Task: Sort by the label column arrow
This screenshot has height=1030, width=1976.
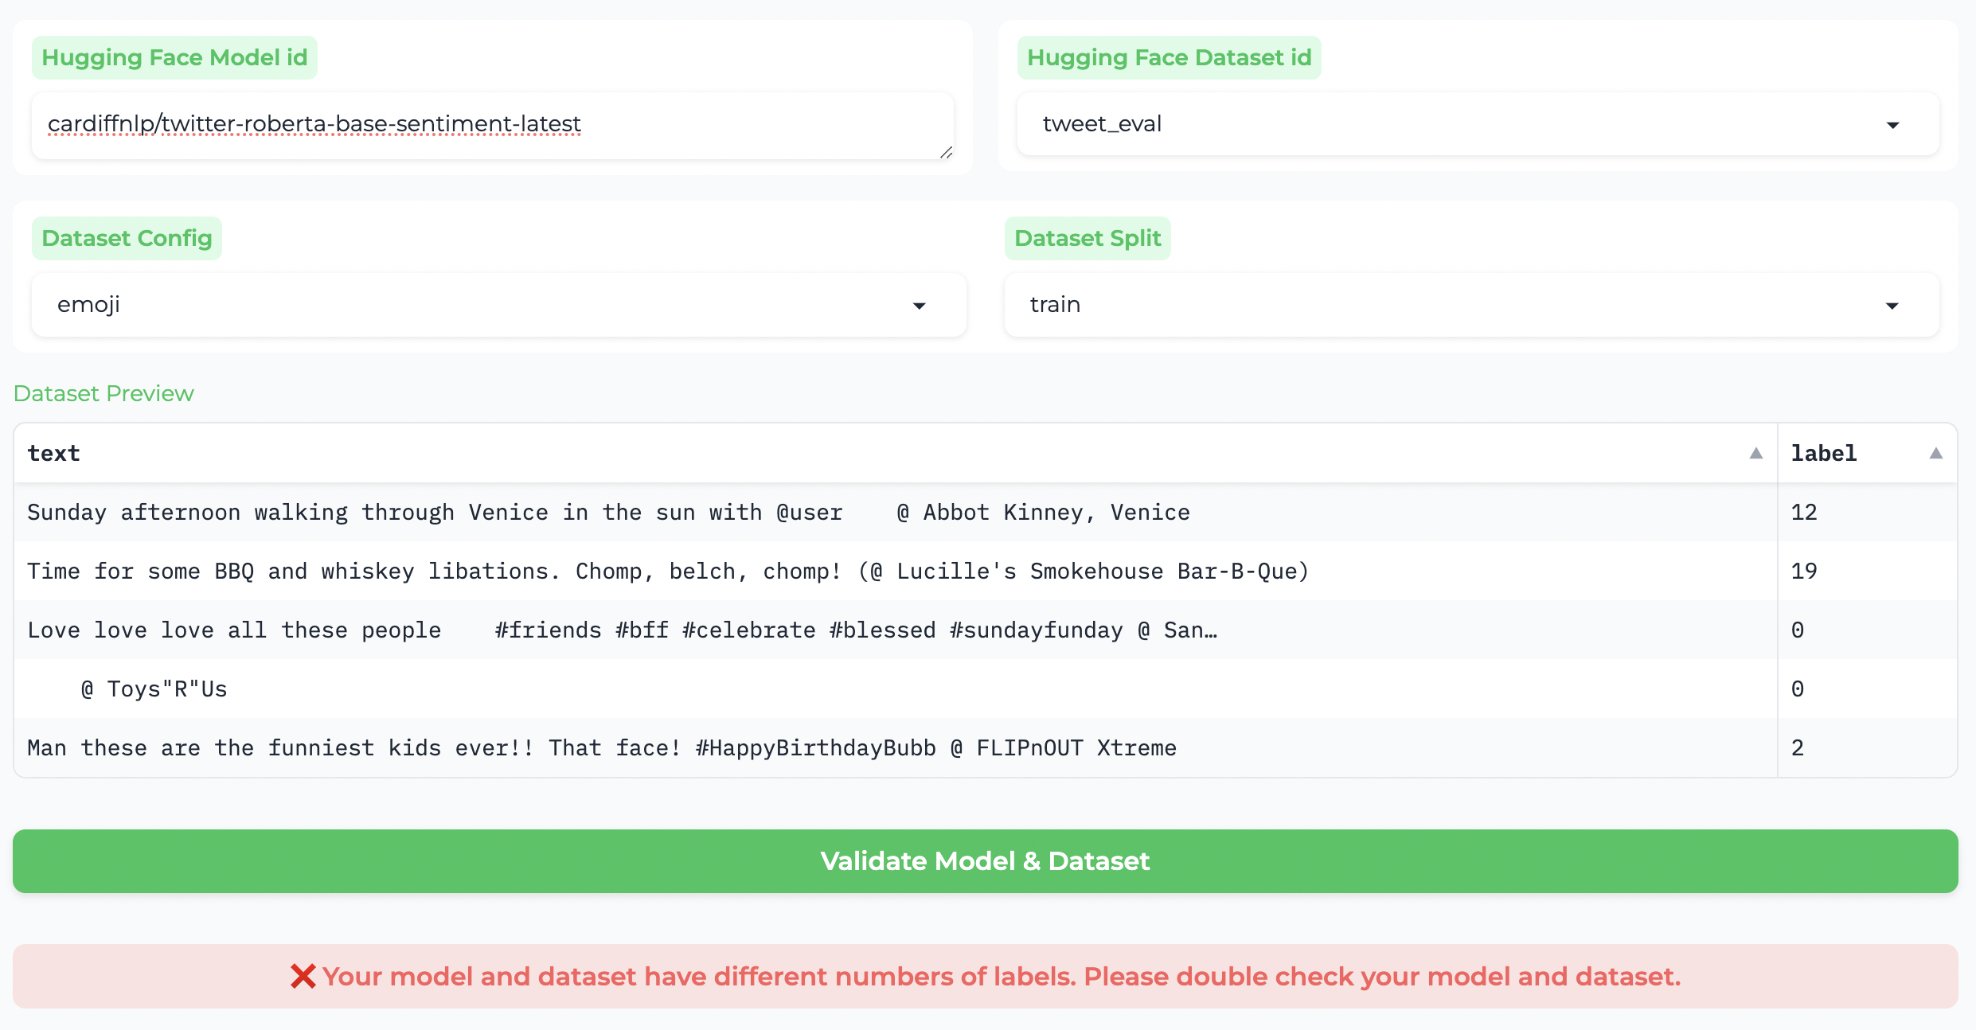Action: [1936, 453]
